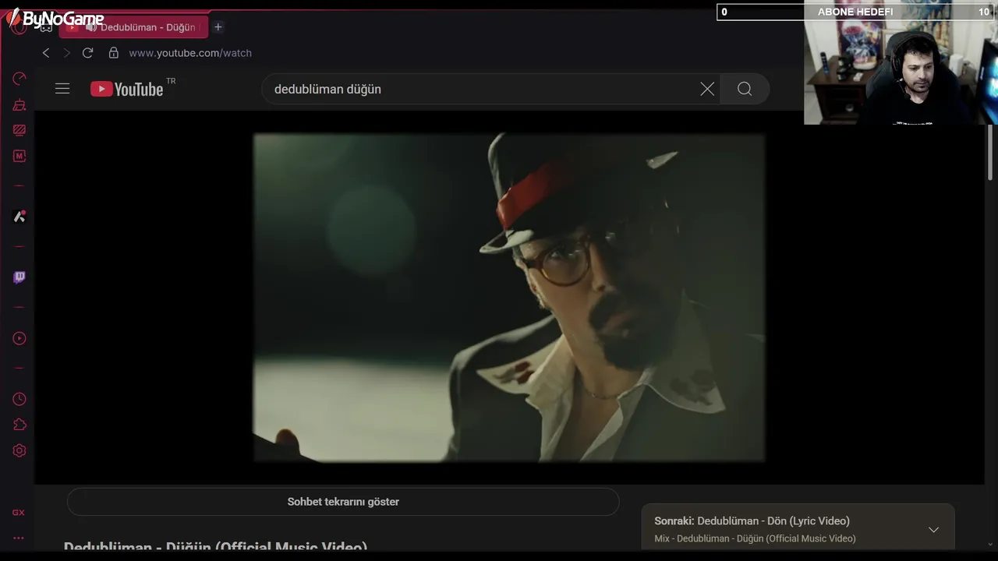The height and width of the screenshot is (561, 998).
Task: Open the GX Cleaner broom icon
Action: [x=19, y=104]
